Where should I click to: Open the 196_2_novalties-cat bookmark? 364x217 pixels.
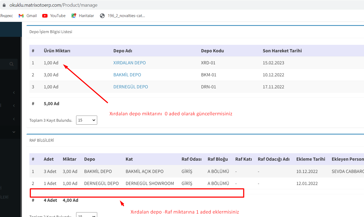[x=123, y=16]
